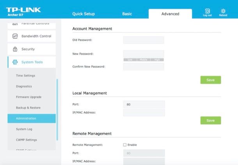Collapse the System Tools menu
The image size is (238, 165).
tap(32, 62)
